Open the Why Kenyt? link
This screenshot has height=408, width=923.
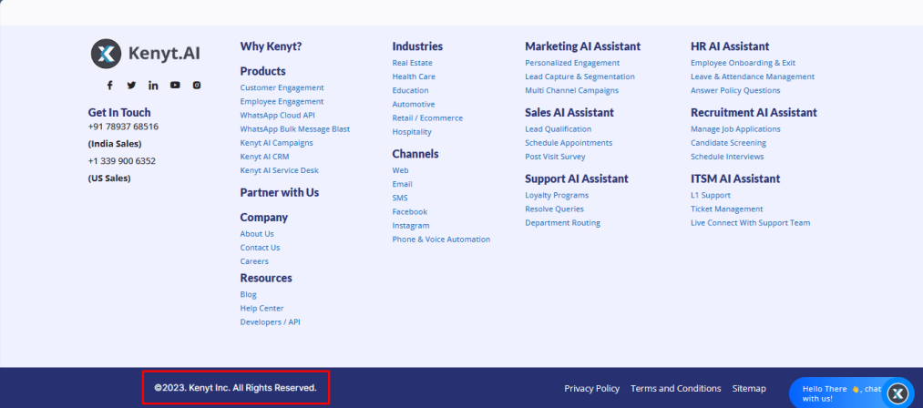[271, 46]
